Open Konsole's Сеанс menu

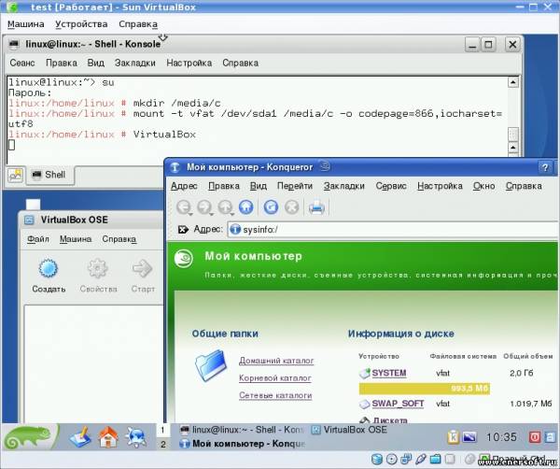(22, 63)
